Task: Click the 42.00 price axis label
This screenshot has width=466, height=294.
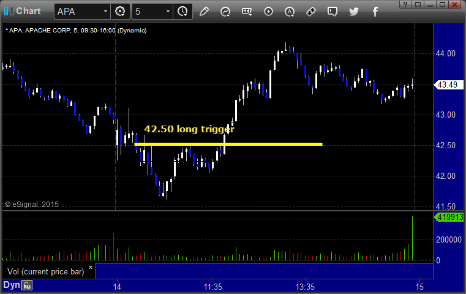Action: click(446, 176)
